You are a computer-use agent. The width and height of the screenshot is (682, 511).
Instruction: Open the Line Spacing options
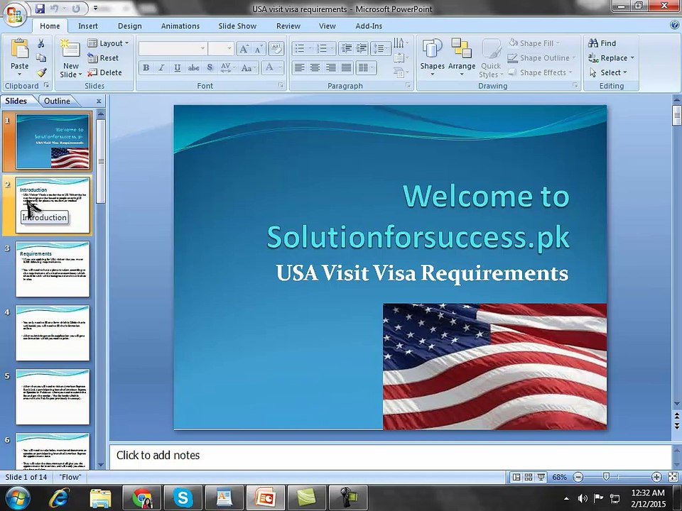pyautogui.click(x=381, y=49)
